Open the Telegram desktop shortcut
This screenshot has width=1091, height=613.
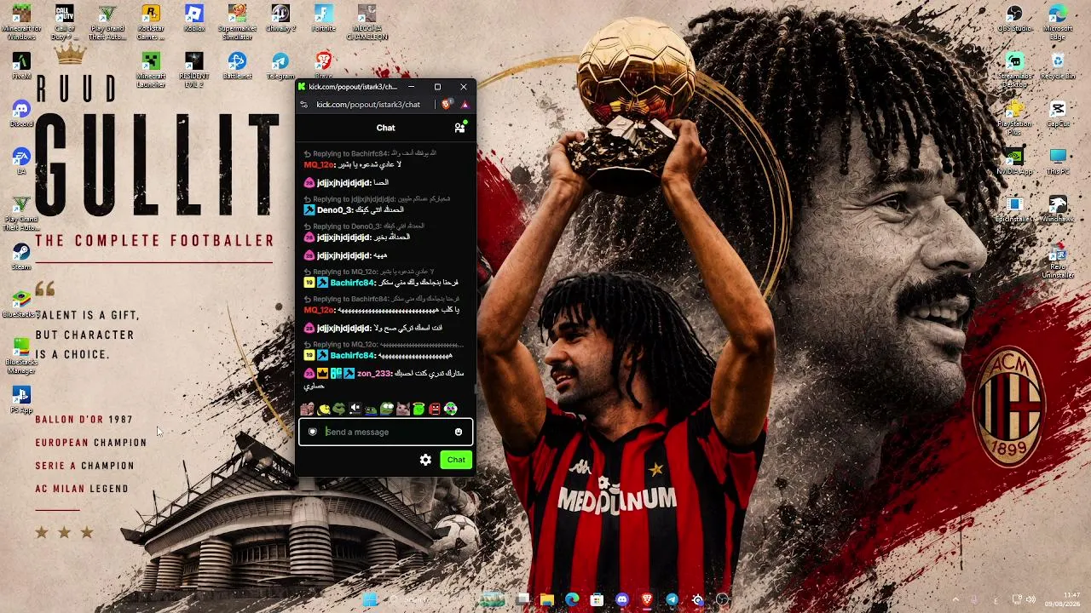point(280,66)
